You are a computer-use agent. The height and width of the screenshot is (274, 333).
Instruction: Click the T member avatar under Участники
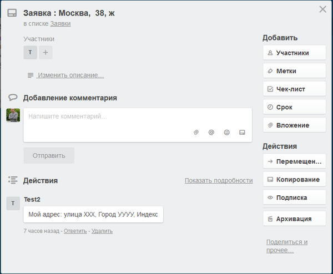(30, 52)
